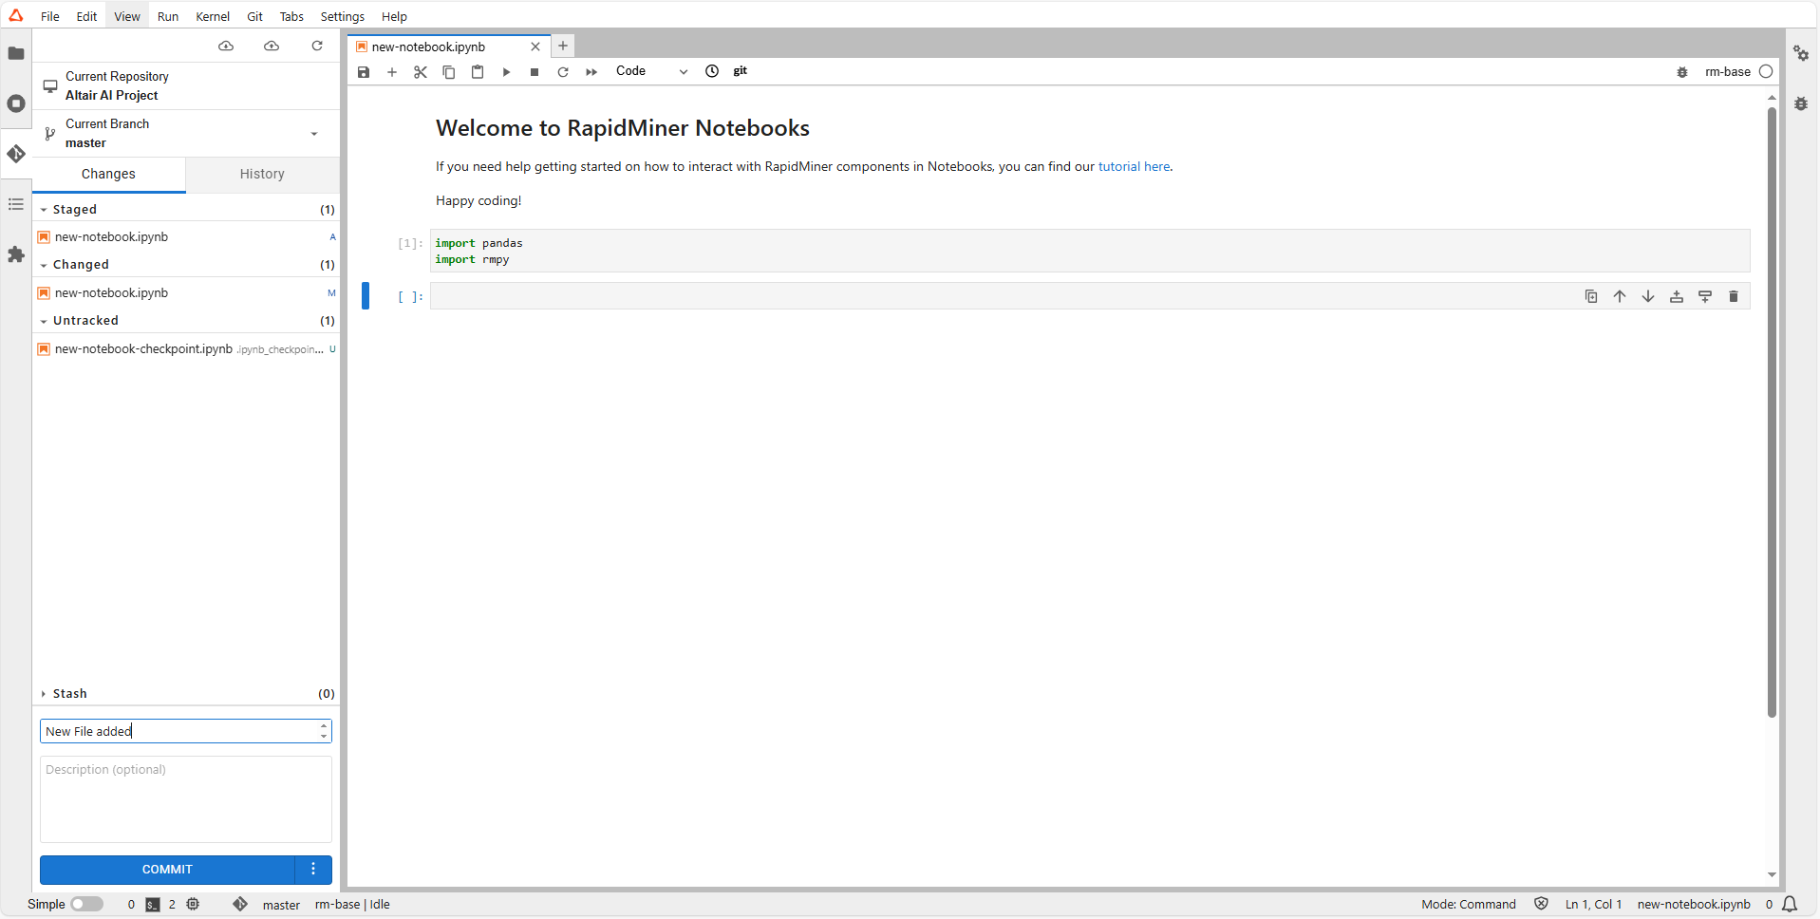Collapse the Changed section
This screenshot has width=1820, height=919.
[x=44, y=265]
